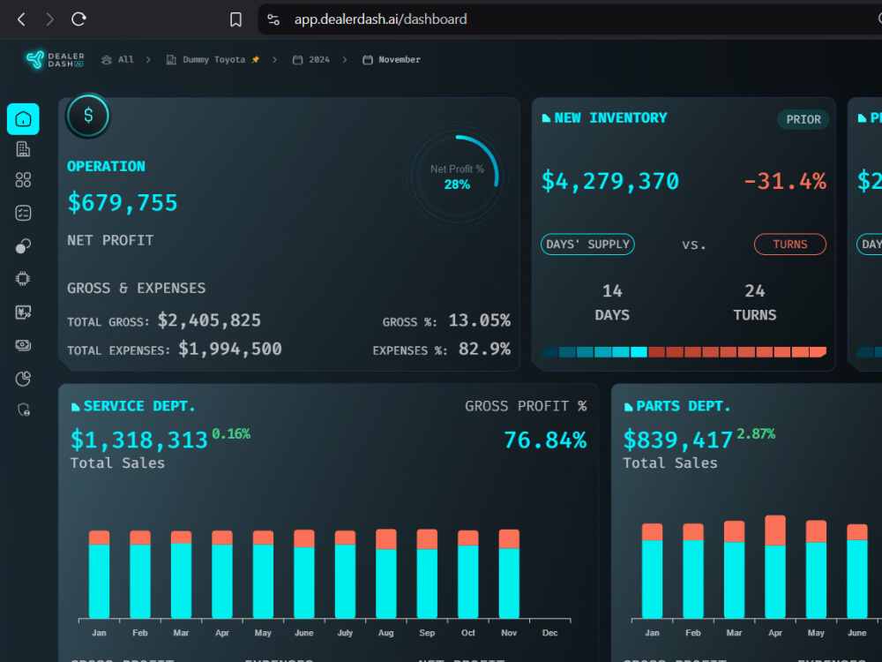
Task: Open the overlapping circles sidebar icon
Action: pyautogui.click(x=23, y=246)
